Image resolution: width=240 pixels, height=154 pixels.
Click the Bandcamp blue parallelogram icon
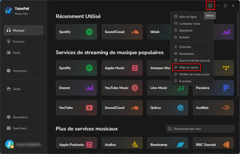pos(180,144)
